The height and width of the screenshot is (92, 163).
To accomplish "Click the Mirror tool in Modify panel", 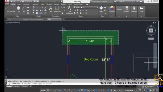I will click(x=37, y=10).
